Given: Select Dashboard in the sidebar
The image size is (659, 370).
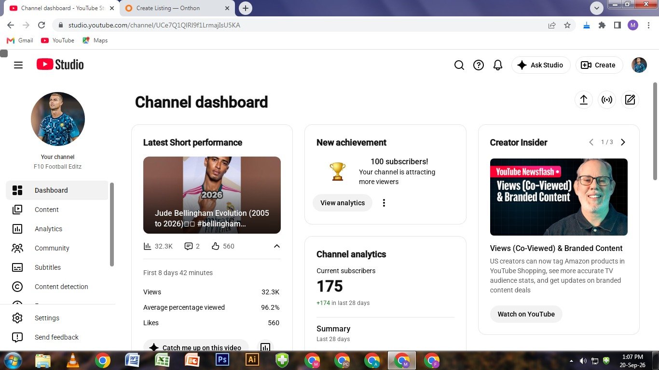Looking at the screenshot, I should click(57, 190).
